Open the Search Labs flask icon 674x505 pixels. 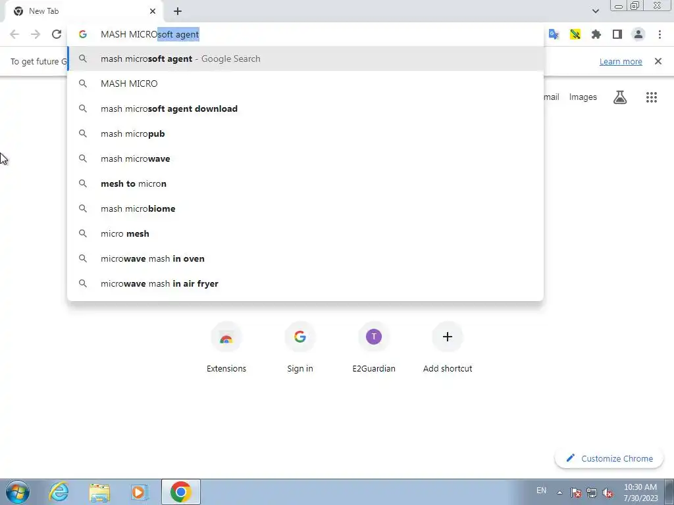619,97
